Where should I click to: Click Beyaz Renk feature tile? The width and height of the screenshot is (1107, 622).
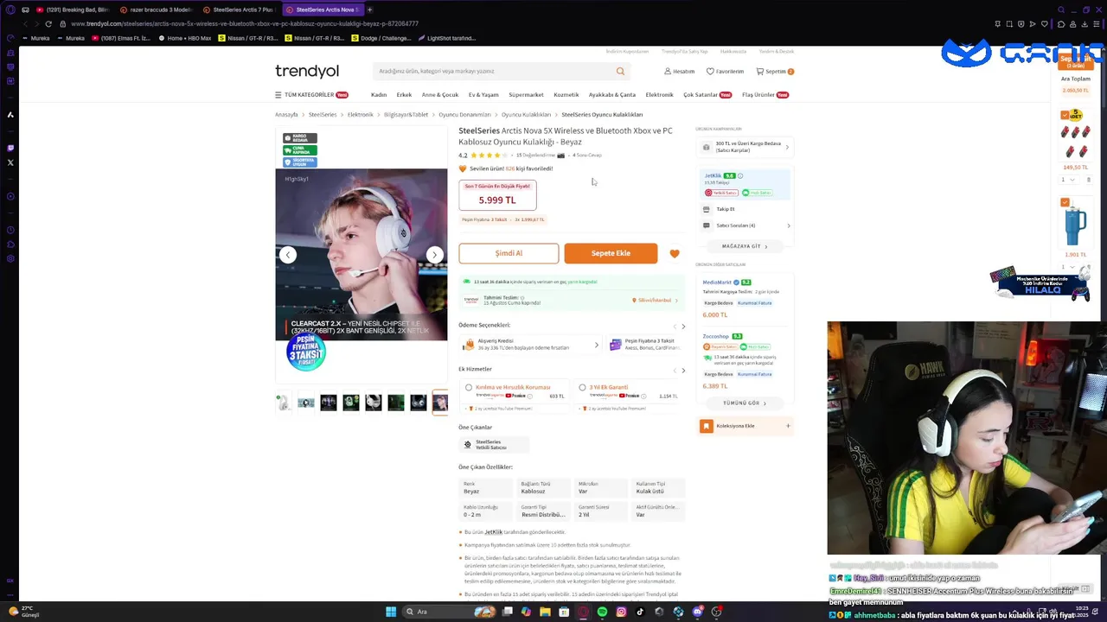coord(487,488)
